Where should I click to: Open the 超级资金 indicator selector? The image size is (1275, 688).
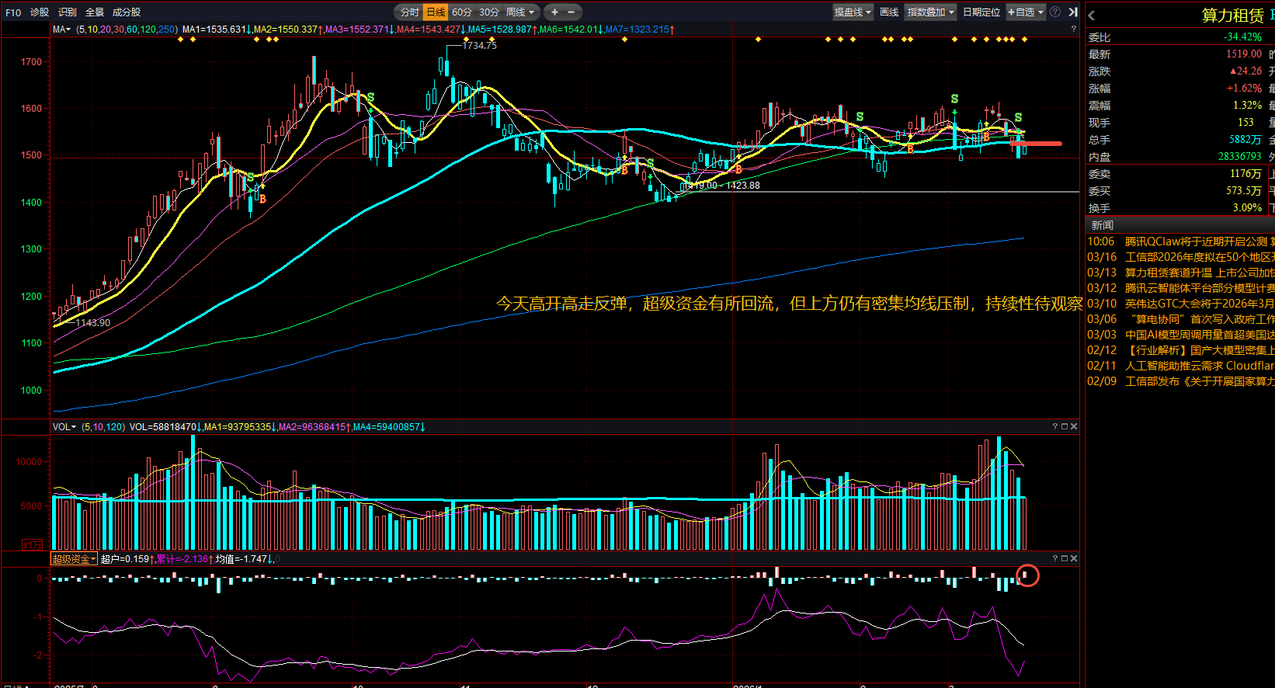[74, 559]
